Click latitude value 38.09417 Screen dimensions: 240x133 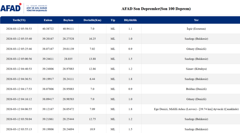tap(48, 99)
